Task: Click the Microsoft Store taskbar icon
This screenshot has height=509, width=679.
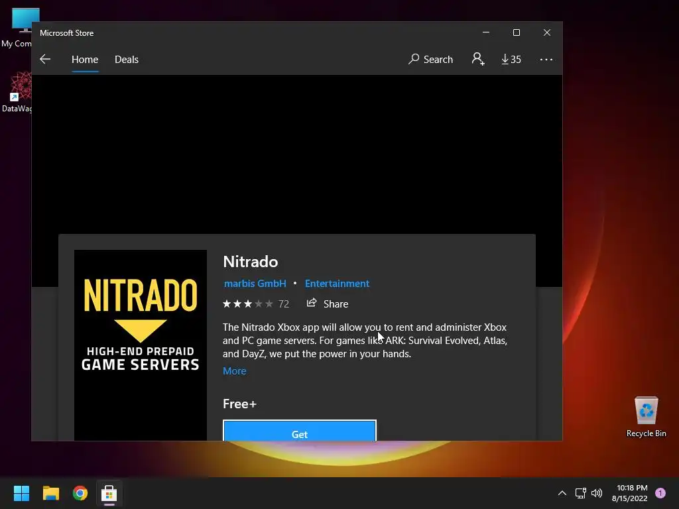Action: tap(109, 493)
